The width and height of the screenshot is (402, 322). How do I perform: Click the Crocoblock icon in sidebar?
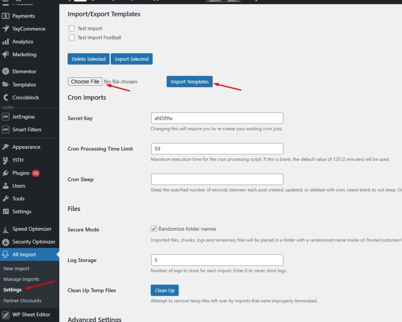click(5, 97)
